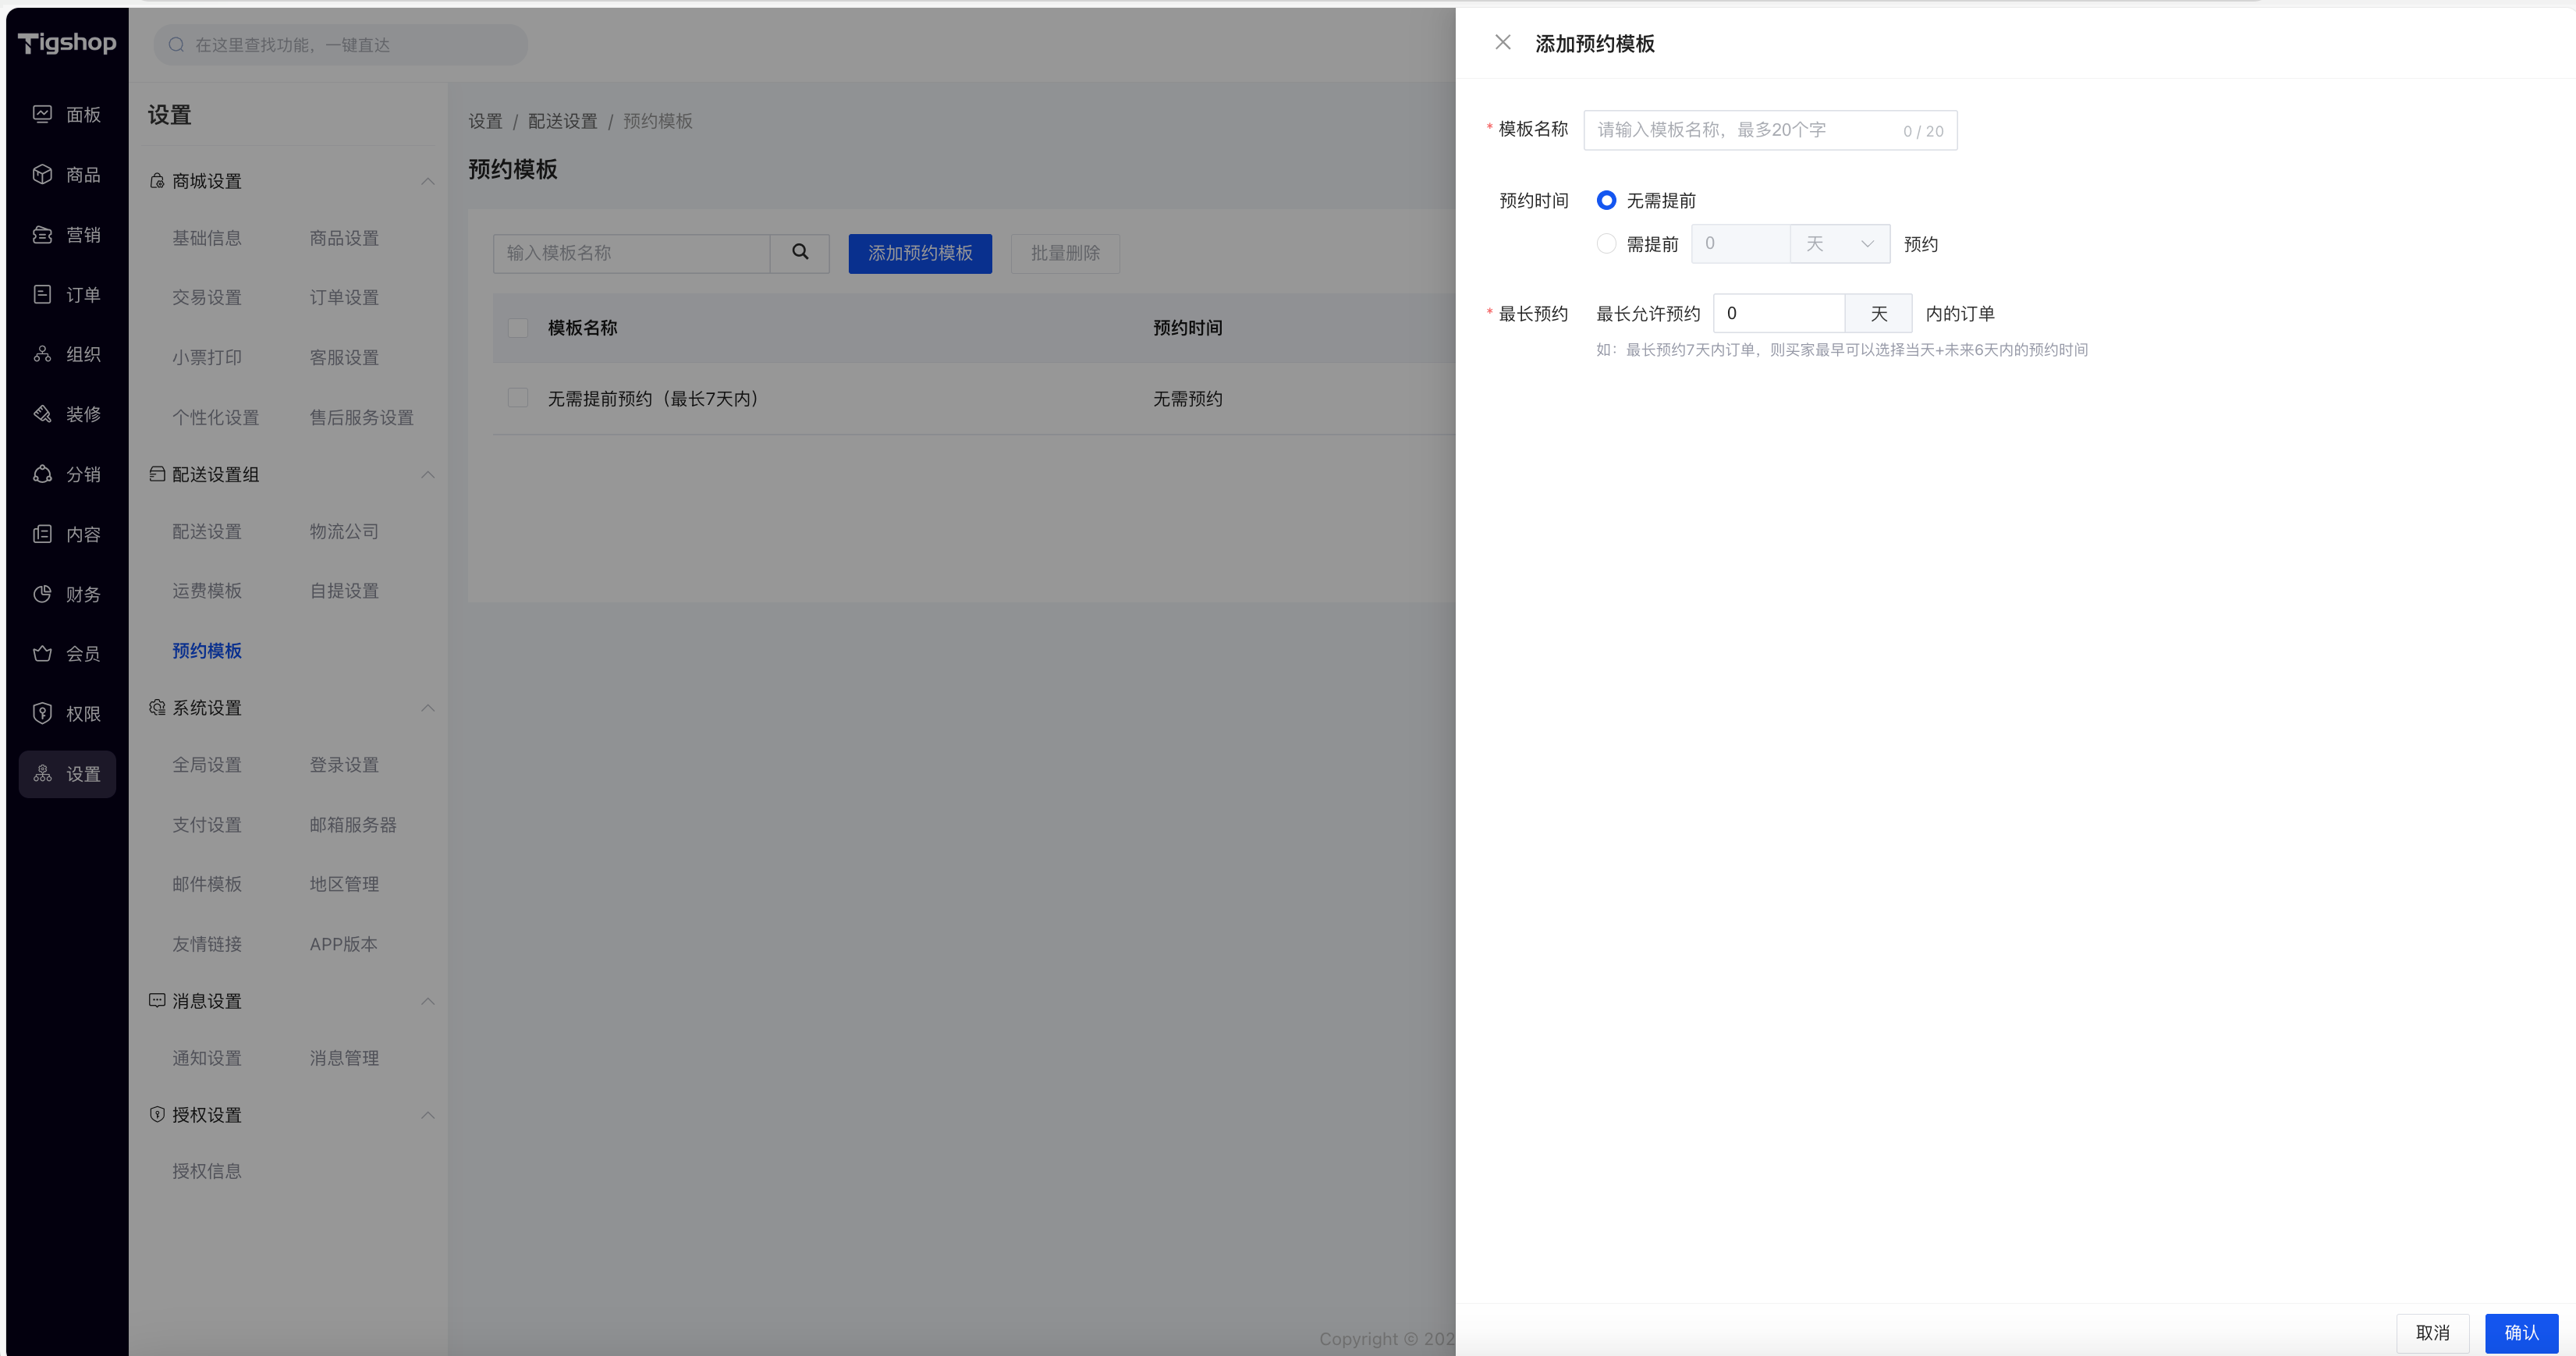Click the 订单 order icon
2576x1356 pixels.
tap(42, 294)
